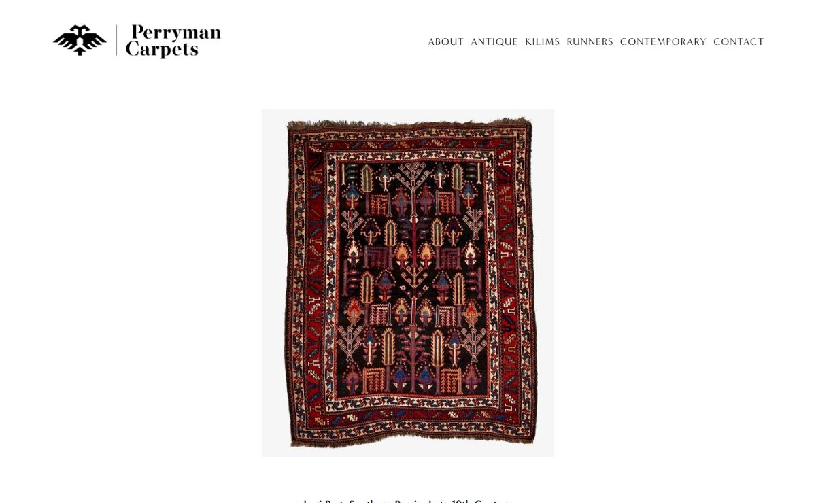Click the word Perryman in the logo
Image resolution: width=816 pixels, height=503 pixels.
point(176,33)
